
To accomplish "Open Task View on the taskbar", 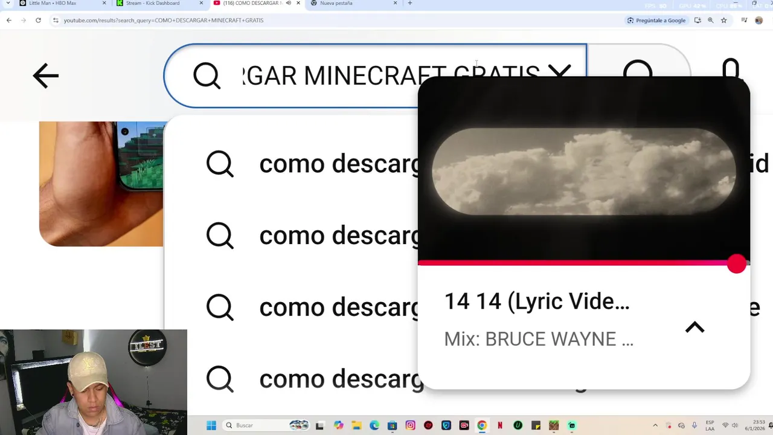I will [319, 425].
